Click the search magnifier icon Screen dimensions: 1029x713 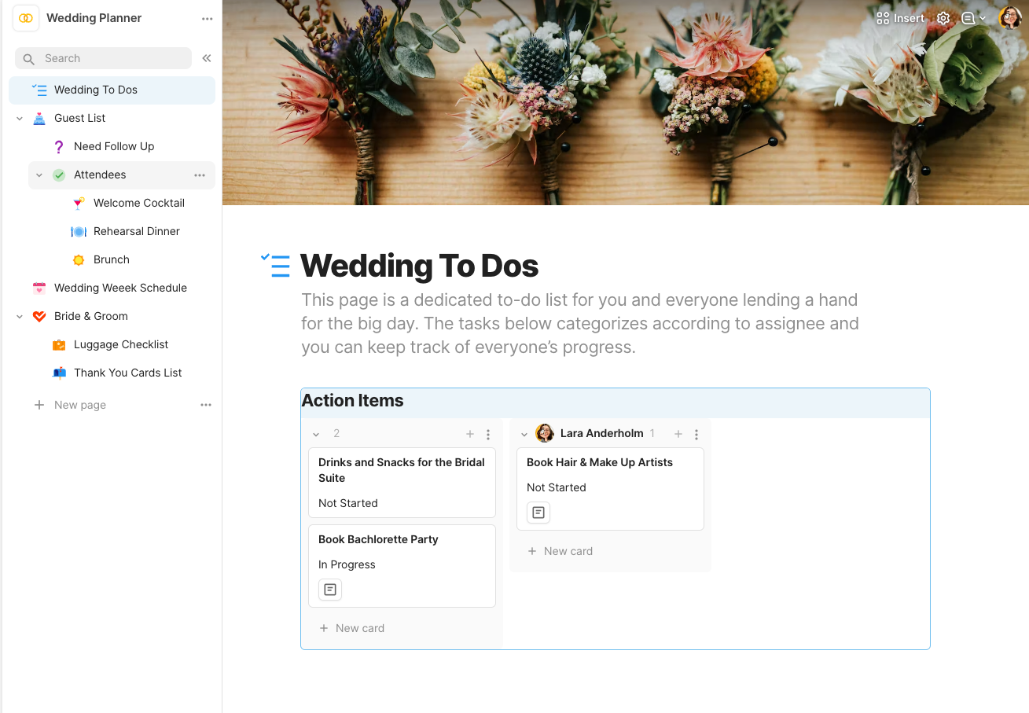tap(29, 59)
